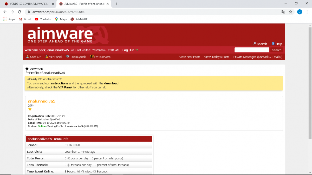This screenshot has height=175, width=312.
Task: View Today's Posts
Action: (x=217, y=57)
